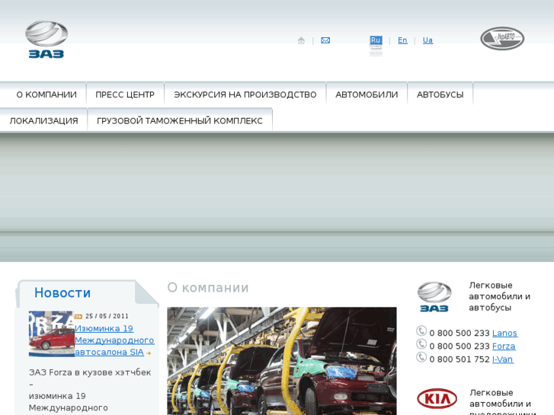Open the Forza model link
554x415 pixels.
click(504, 346)
